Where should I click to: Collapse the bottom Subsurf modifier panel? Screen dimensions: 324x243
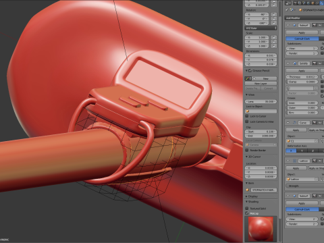pyautogui.click(x=288, y=196)
